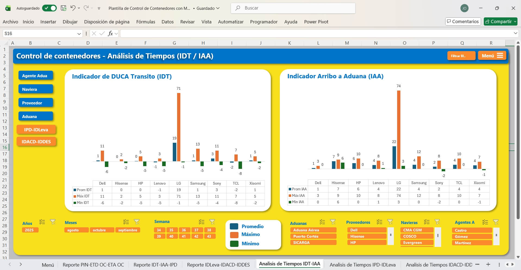
Task: Toggle the Autoguardado switch
Action: 49,8
